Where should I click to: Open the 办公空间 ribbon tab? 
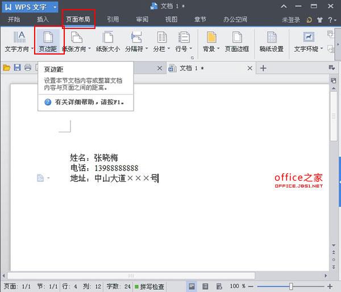(235, 19)
